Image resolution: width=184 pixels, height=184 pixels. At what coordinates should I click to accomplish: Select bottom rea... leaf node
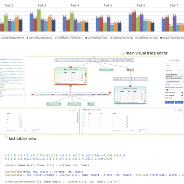(x=54, y=104)
